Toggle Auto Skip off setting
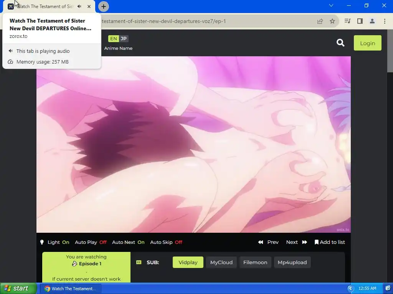The image size is (393, 294). pyautogui.click(x=166, y=242)
